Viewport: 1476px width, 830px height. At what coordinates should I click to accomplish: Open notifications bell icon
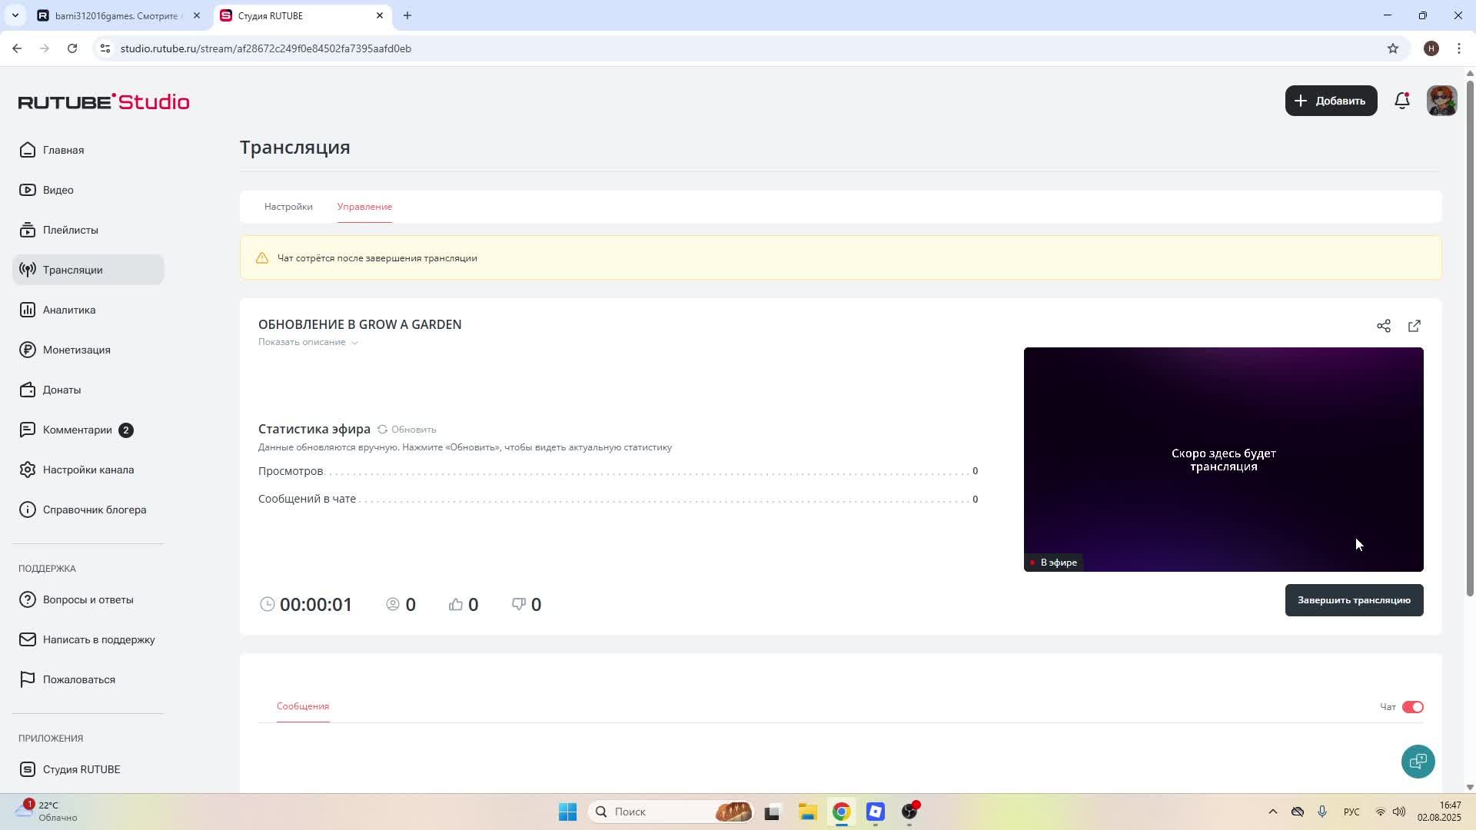click(x=1402, y=101)
